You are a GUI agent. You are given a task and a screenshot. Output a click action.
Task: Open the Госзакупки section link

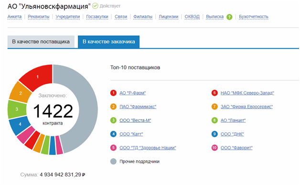97,17
